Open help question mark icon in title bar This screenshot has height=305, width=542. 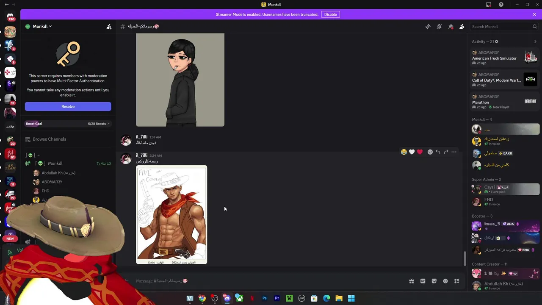click(501, 5)
